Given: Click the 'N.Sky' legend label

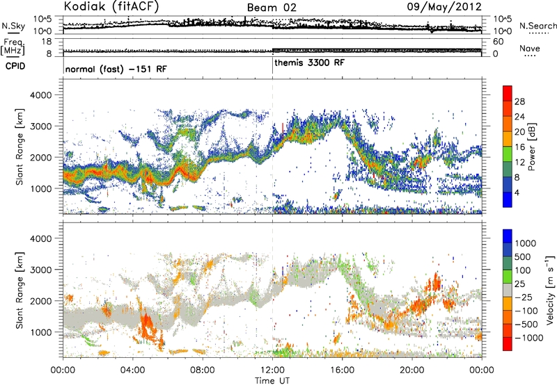Looking at the screenshot, I should pyautogui.click(x=13, y=26).
